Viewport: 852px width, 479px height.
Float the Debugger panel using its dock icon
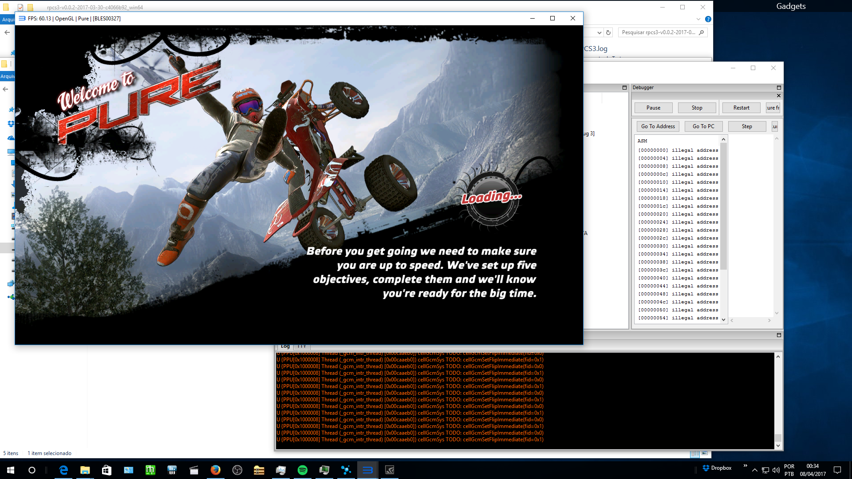[778, 88]
